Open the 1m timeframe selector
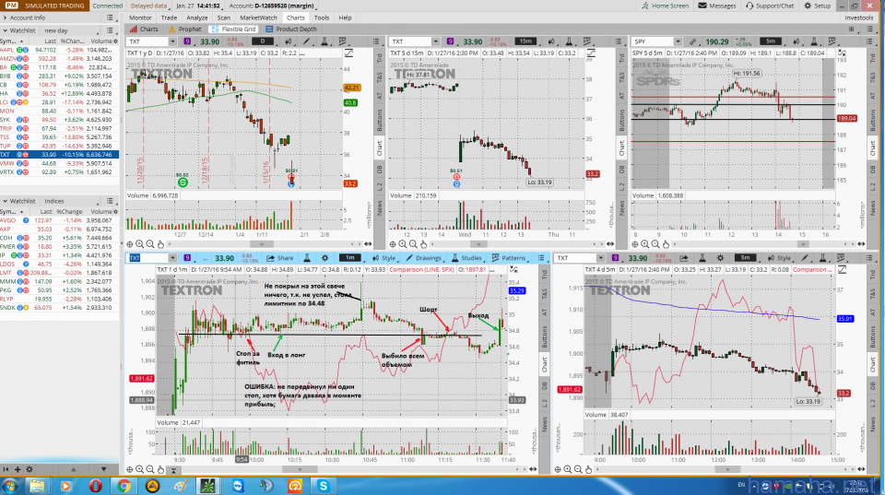This screenshot has height=495, width=885. coord(350,258)
